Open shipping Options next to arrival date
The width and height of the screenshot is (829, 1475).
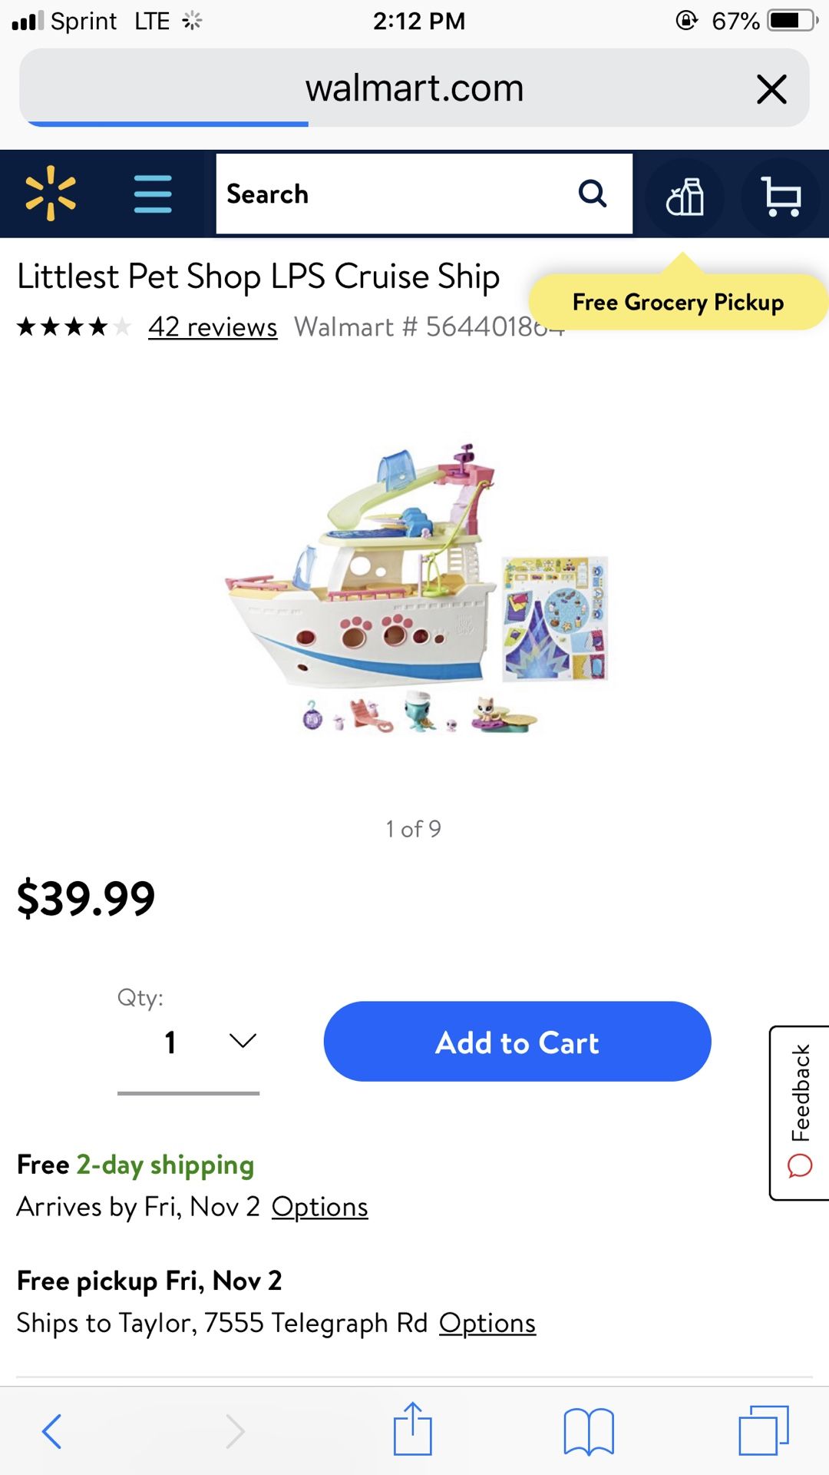320,1207
